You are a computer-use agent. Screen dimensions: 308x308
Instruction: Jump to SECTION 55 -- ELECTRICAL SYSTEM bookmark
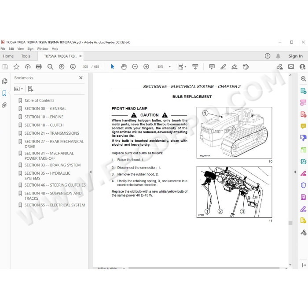click(x=55, y=205)
